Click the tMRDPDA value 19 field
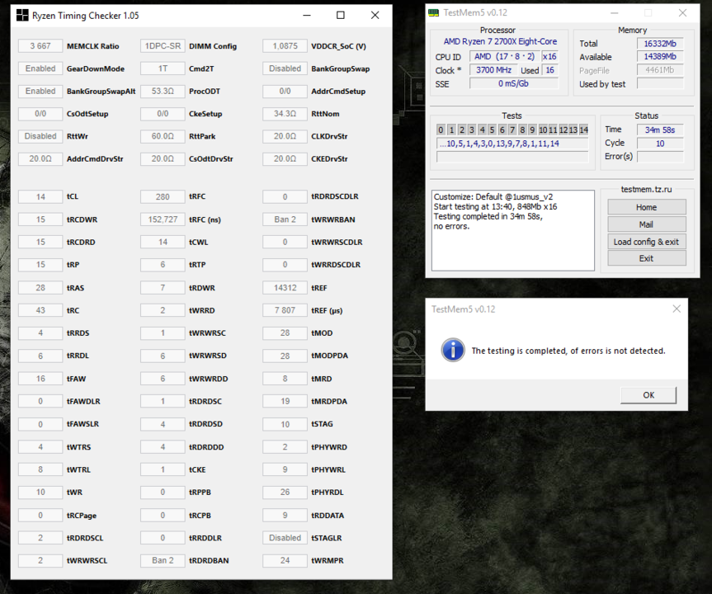Screen dimensions: 712x594 point(285,401)
